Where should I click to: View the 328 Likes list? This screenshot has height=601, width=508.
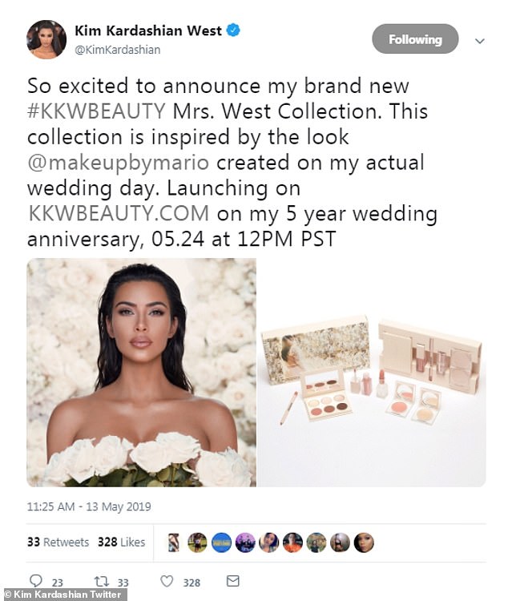[121, 543]
